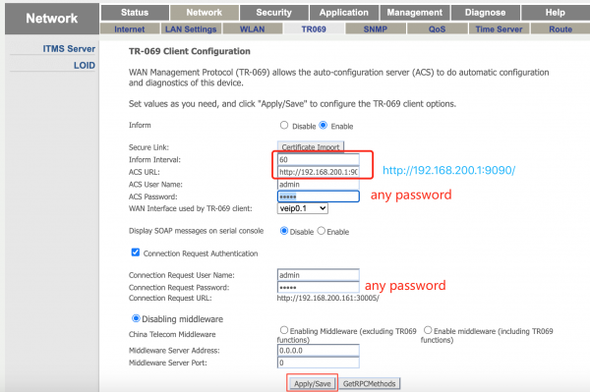Click the Middleware Server Address field

pos(319,351)
